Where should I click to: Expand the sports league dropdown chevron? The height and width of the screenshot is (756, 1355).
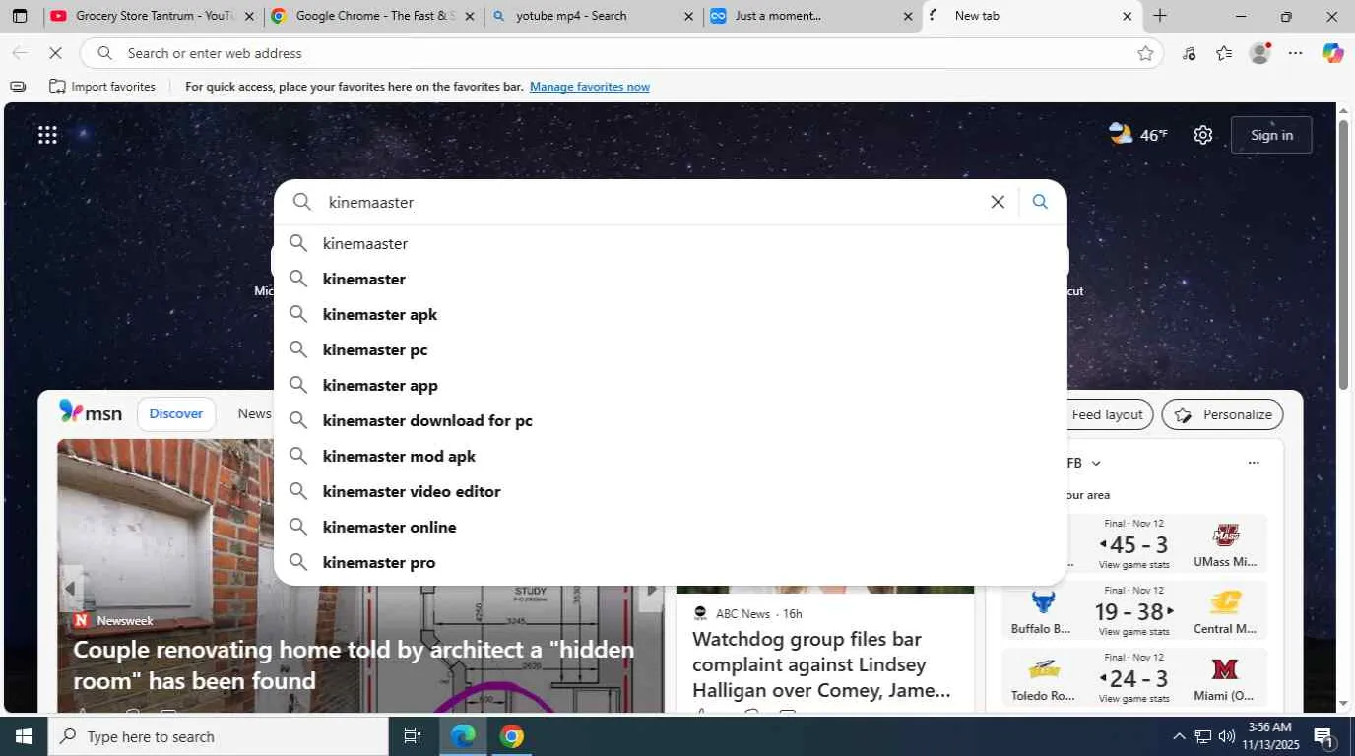[x=1096, y=463]
